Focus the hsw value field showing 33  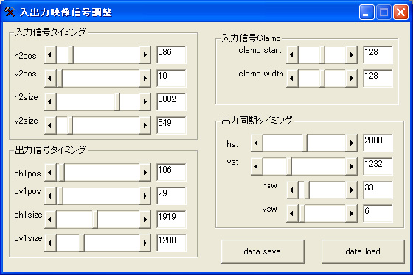[378, 190]
